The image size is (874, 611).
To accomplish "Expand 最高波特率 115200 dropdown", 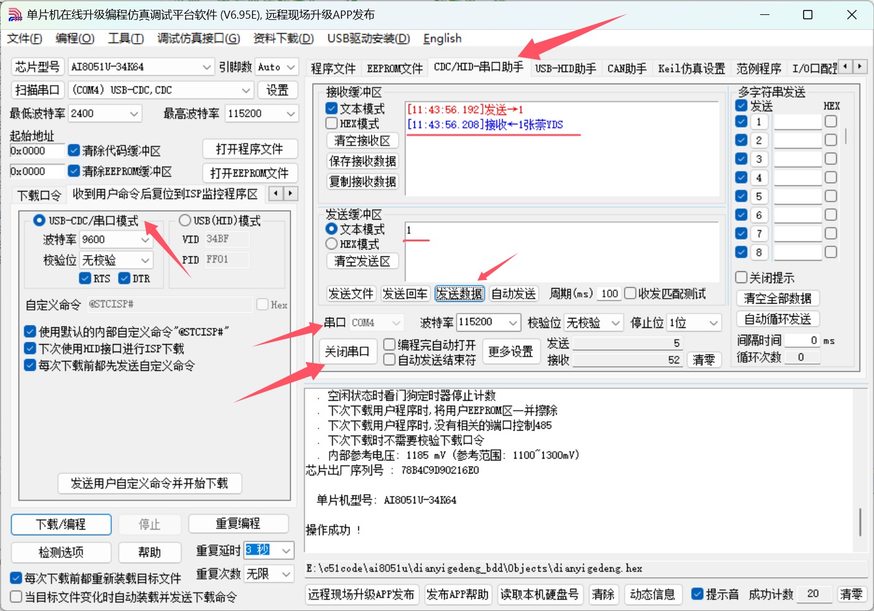I will tap(291, 113).
